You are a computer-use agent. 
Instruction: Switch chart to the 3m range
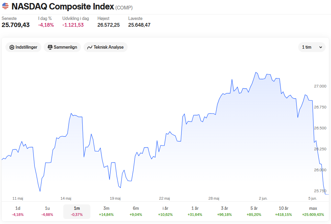106,211
